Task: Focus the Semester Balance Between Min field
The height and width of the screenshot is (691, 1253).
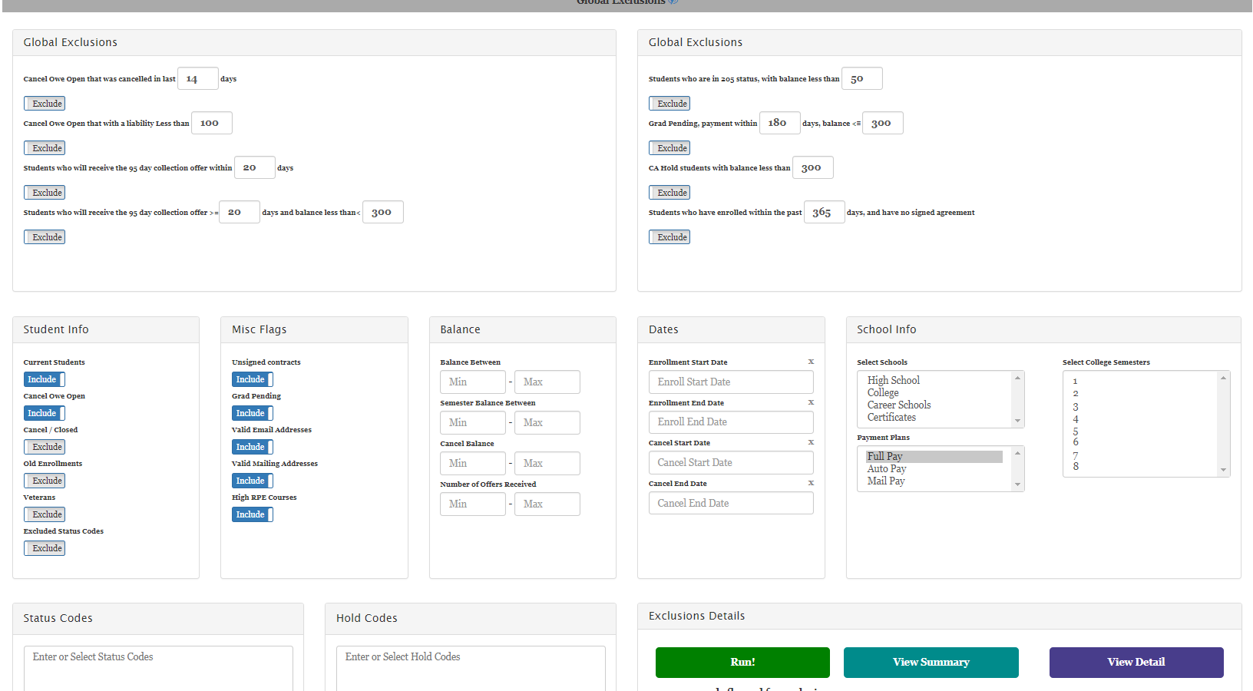Action: pos(473,422)
